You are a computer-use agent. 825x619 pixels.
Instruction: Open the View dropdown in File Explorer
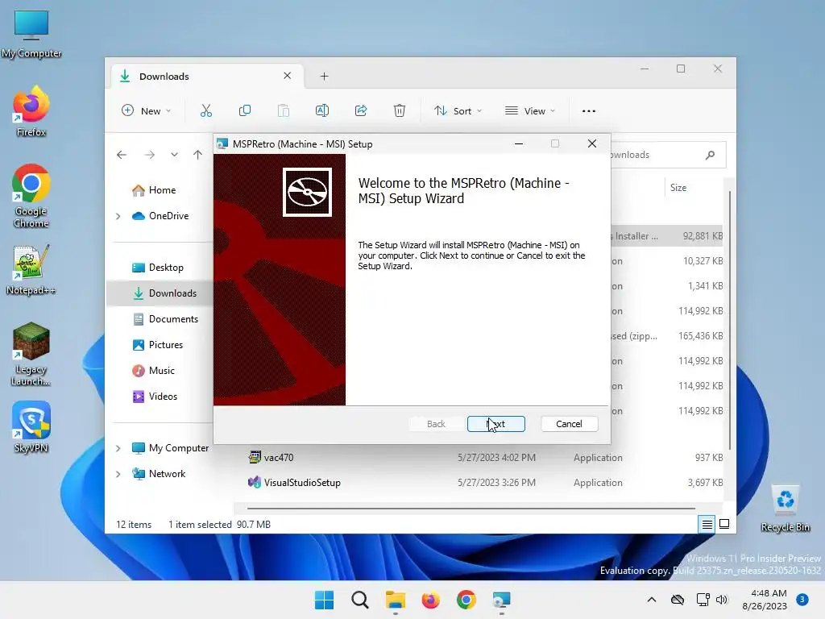point(530,111)
